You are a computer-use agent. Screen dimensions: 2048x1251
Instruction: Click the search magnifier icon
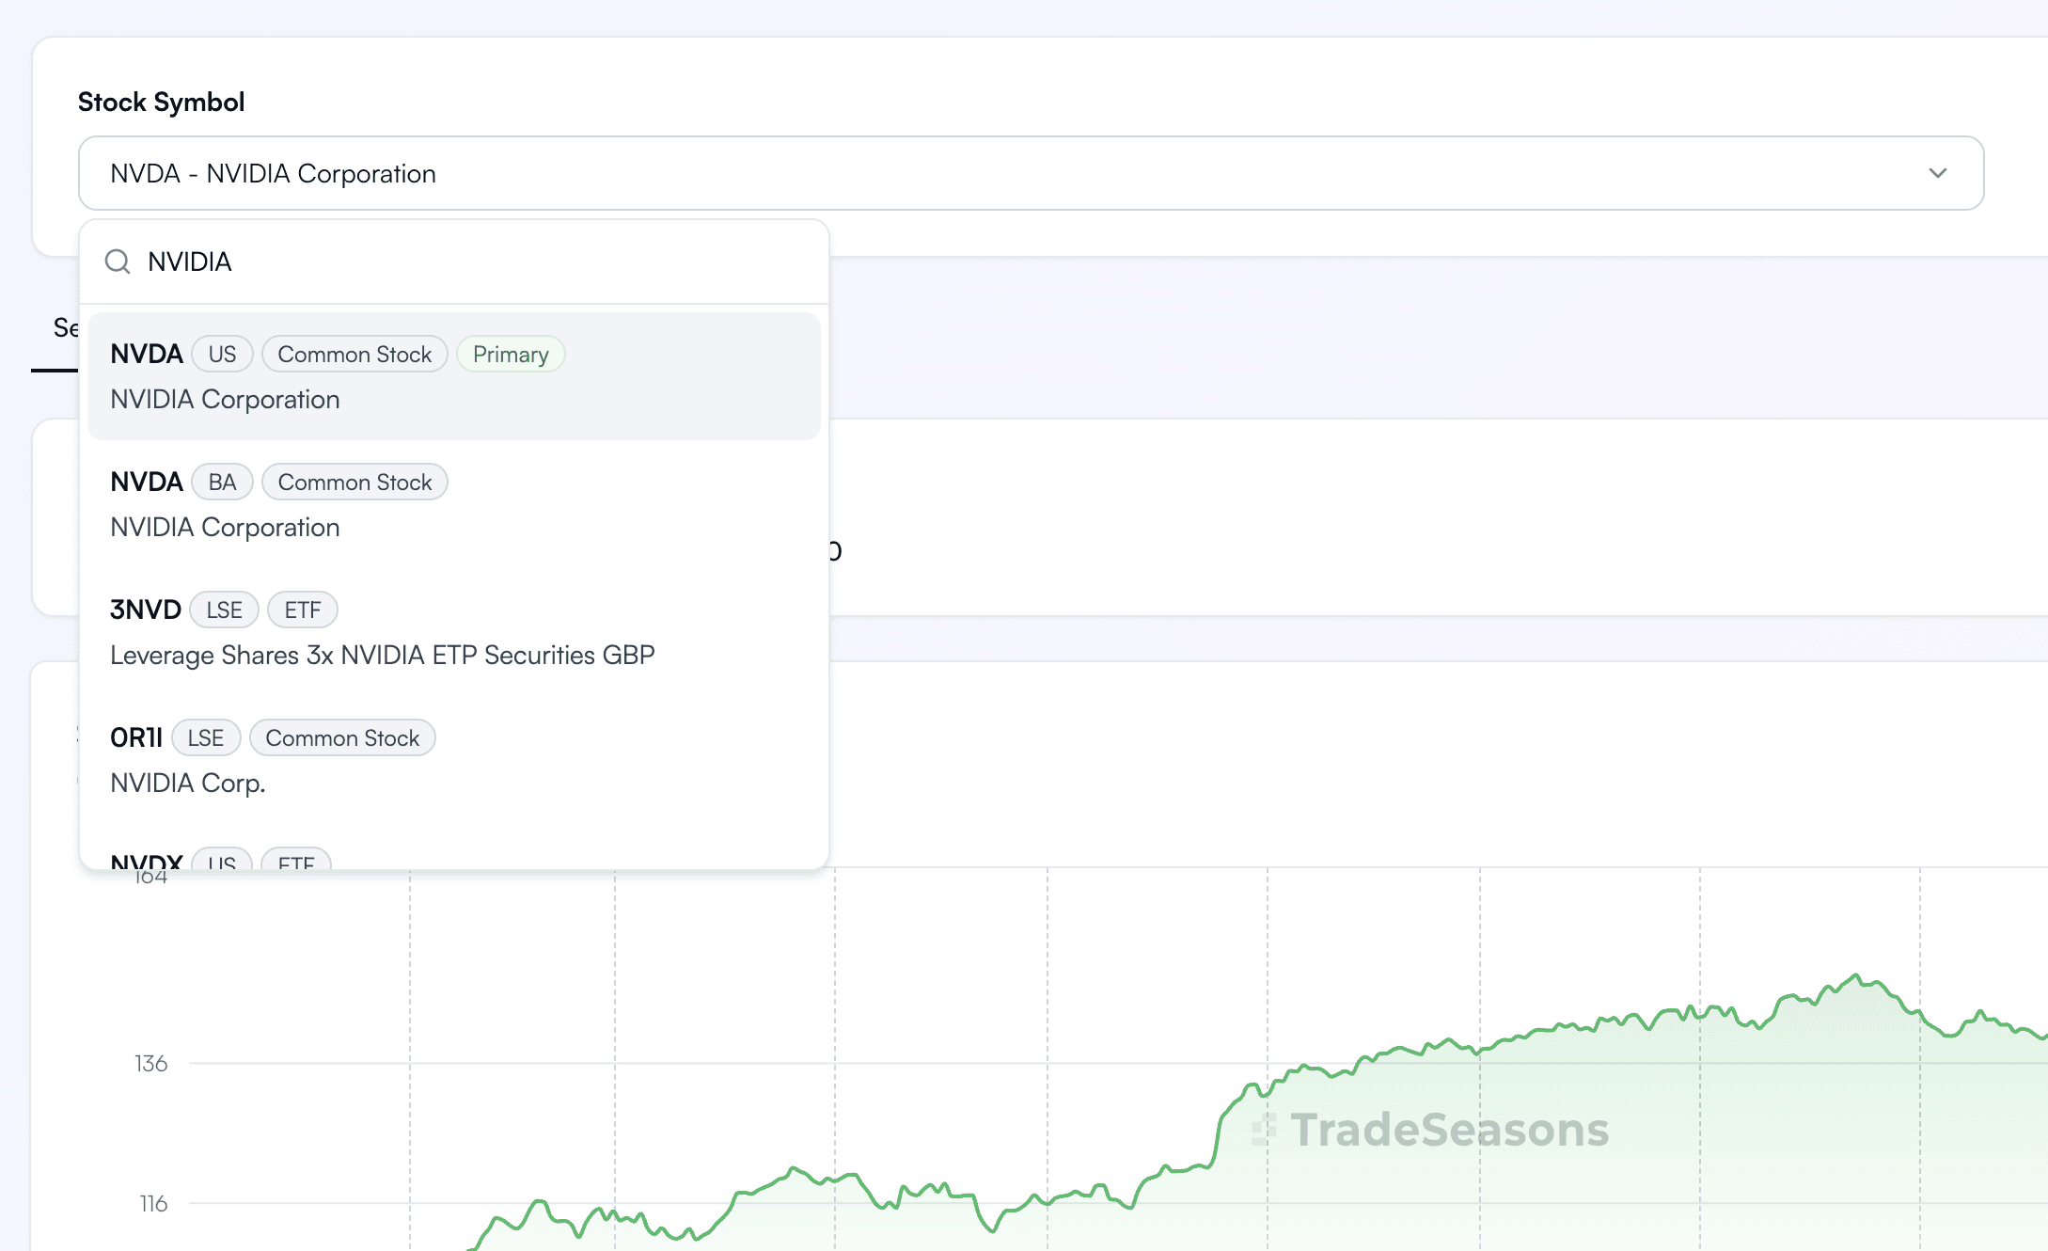tap(118, 261)
